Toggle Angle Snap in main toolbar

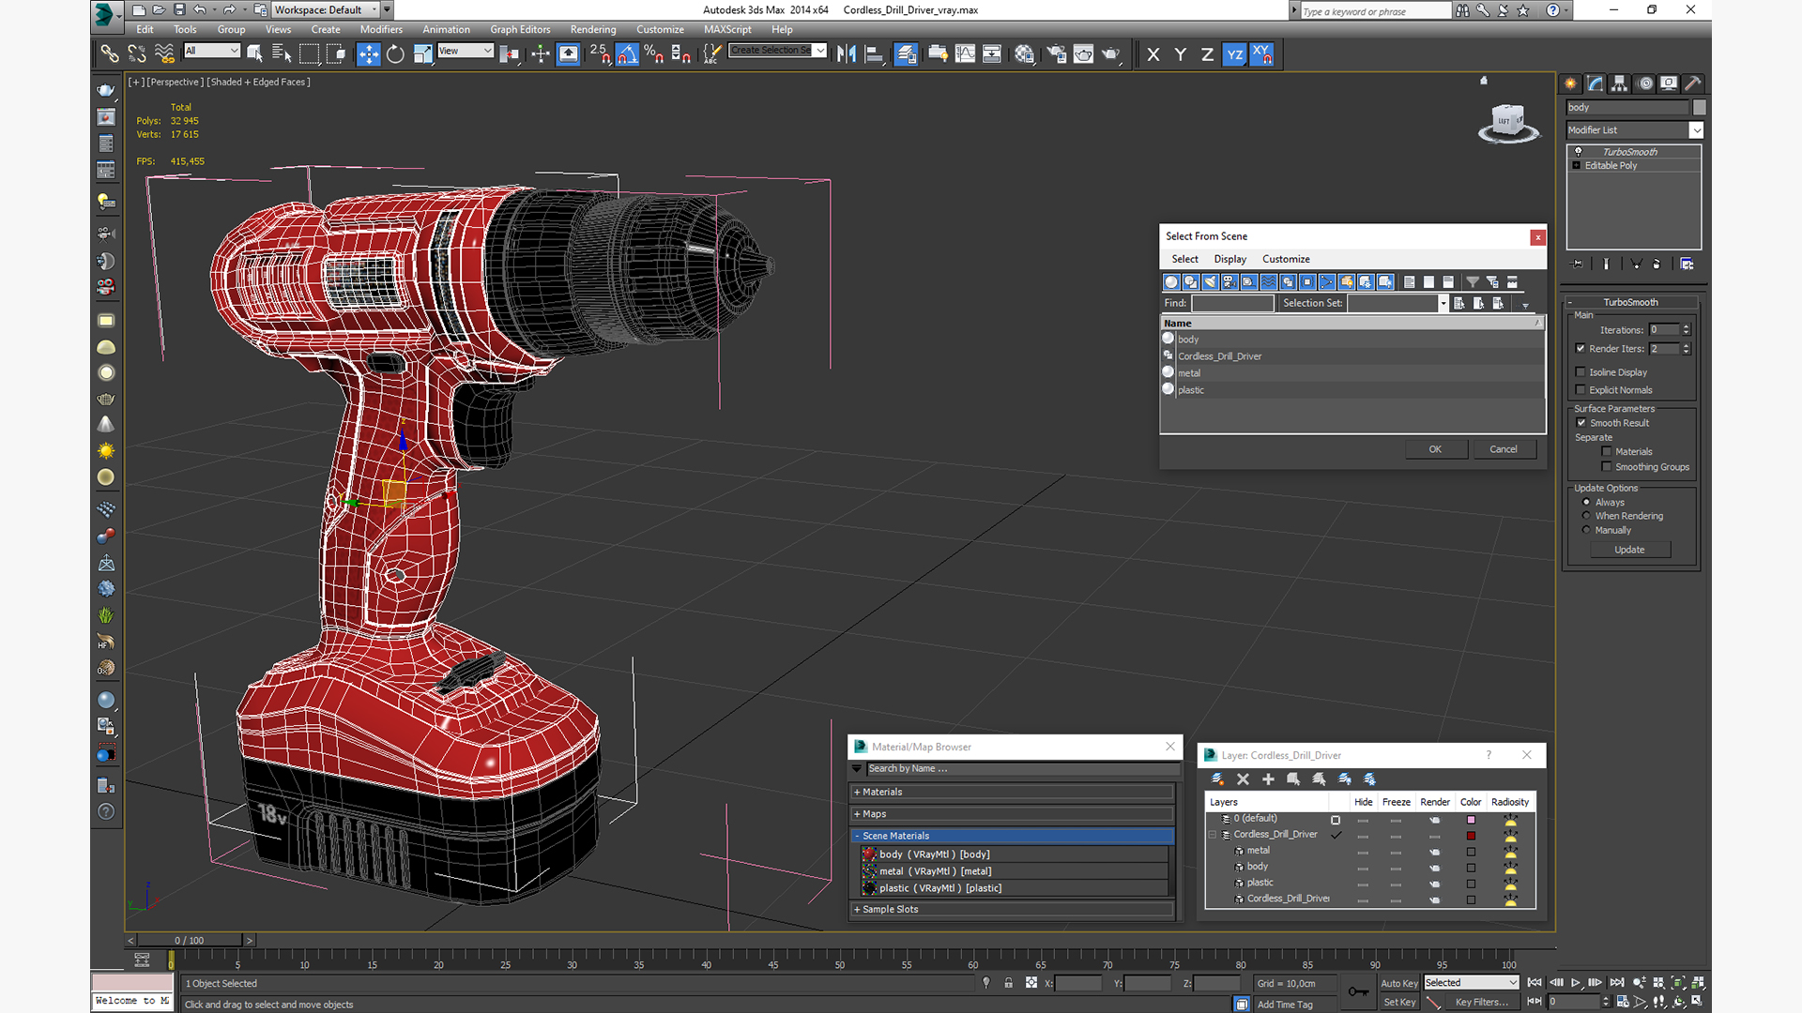pos(627,54)
